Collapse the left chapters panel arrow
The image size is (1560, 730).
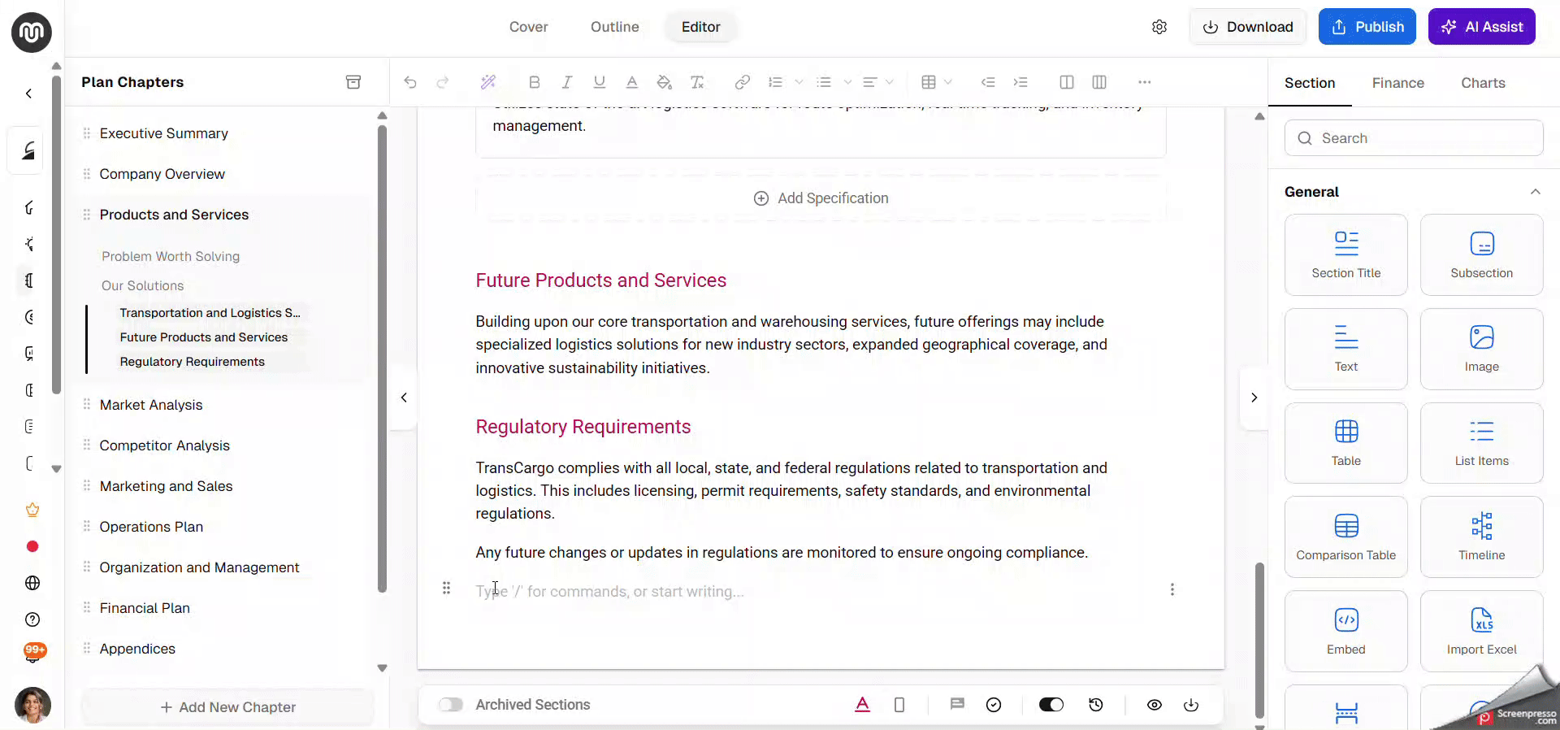[x=404, y=398]
